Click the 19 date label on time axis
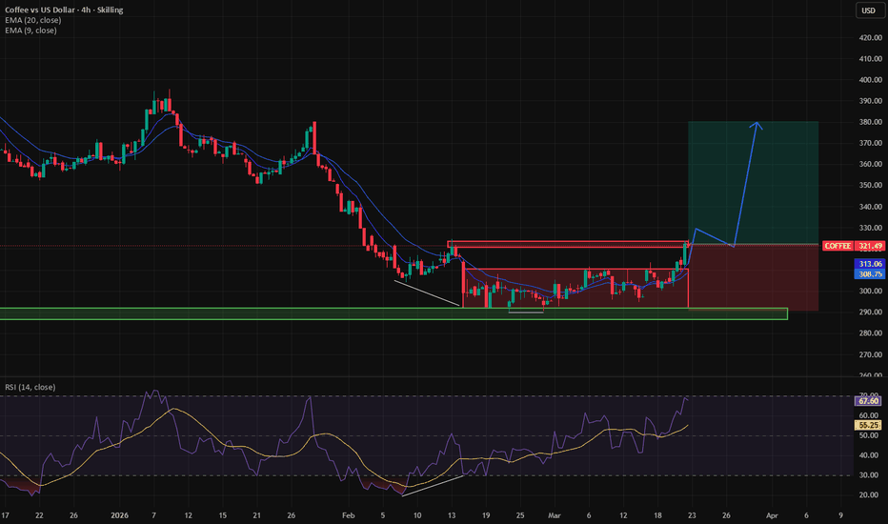The height and width of the screenshot is (524, 888). click(486, 515)
